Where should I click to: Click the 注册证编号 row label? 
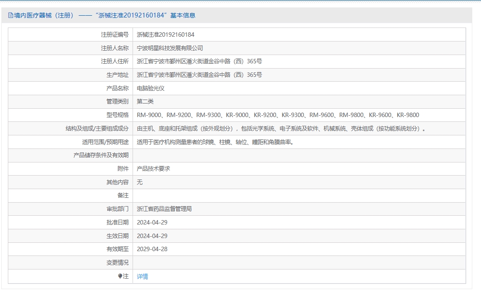click(x=115, y=35)
